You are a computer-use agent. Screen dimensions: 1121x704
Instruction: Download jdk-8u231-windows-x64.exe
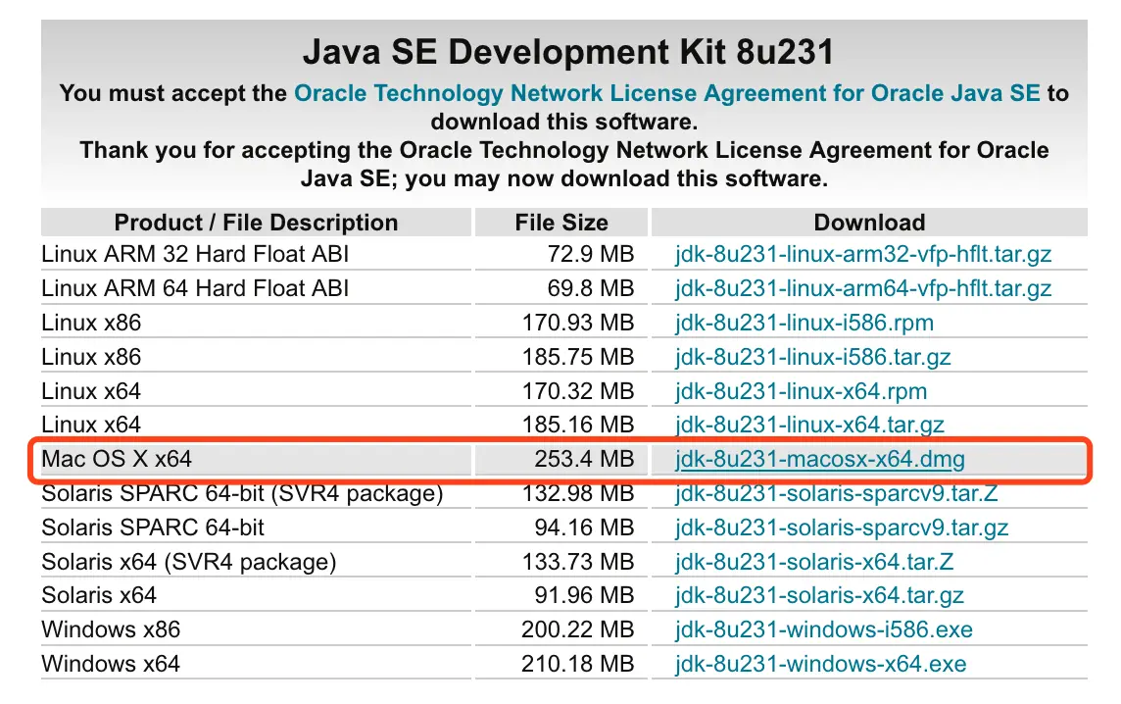point(821,664)
